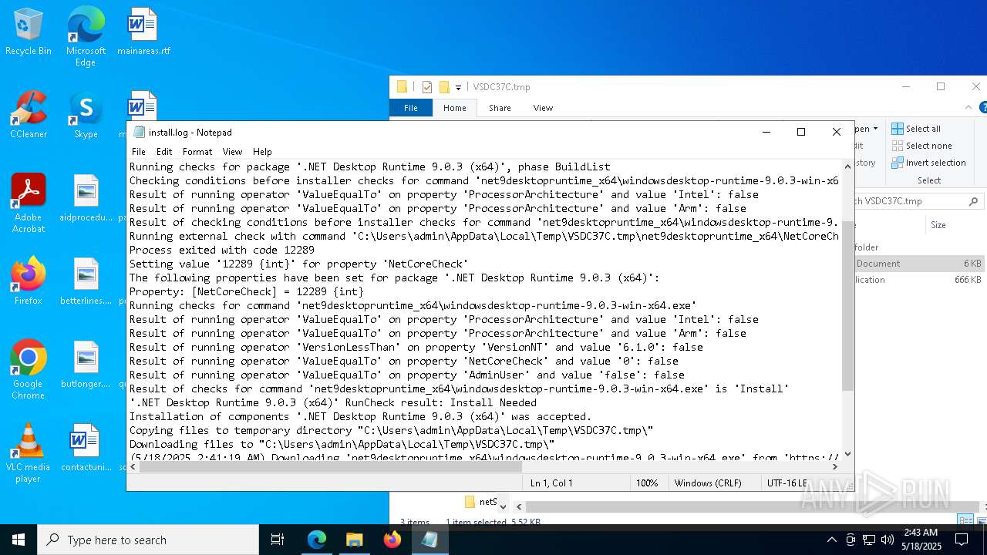987x555 pixels.
Task: Launch Edge from the taskbar
Action: 317,540
